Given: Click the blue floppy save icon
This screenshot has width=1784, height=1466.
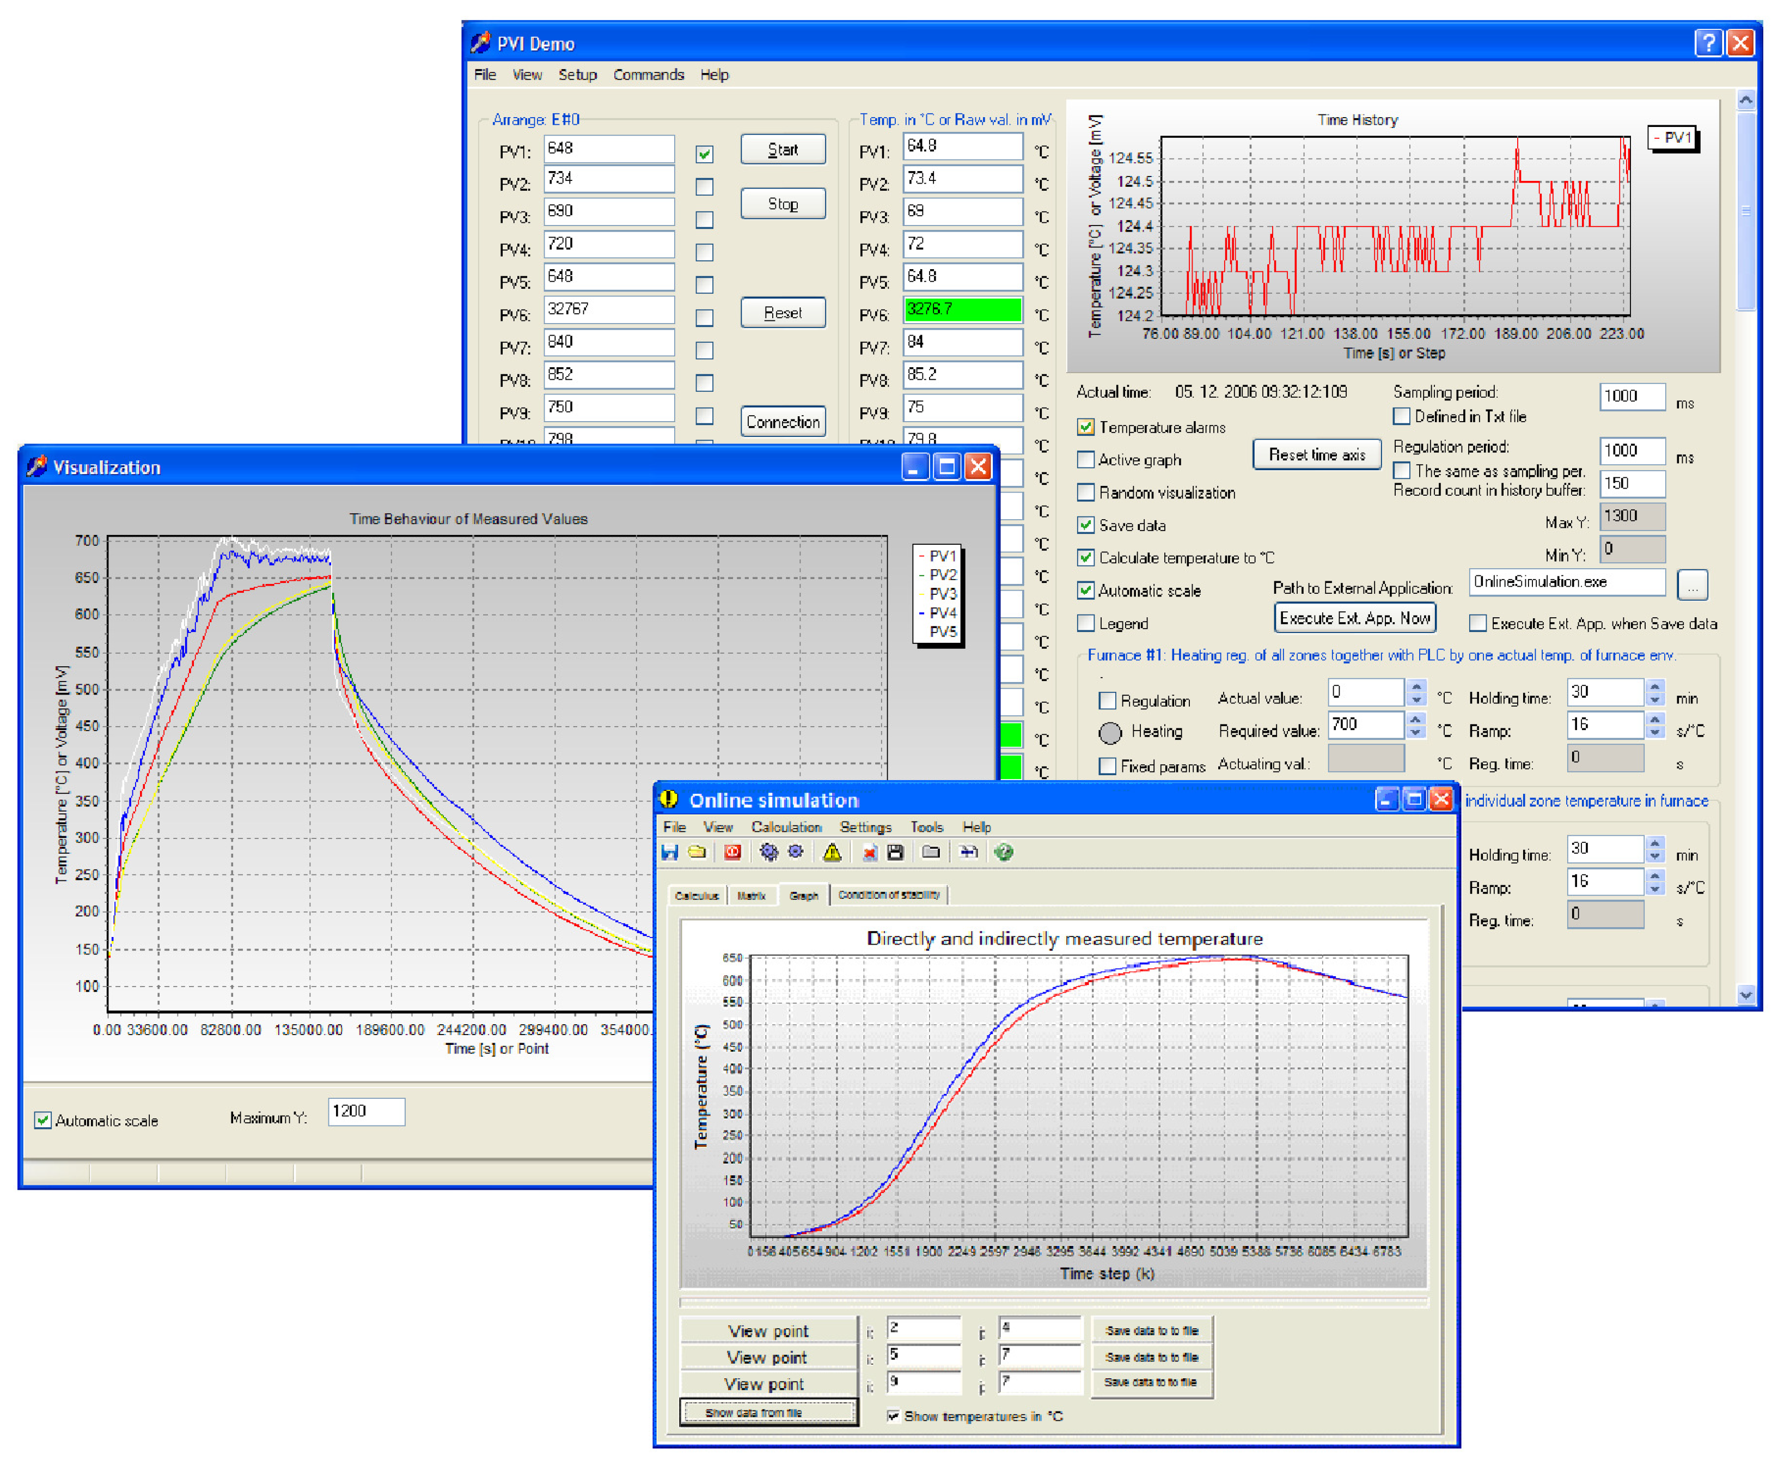Looking at the screenshot, I should point(669,852).
